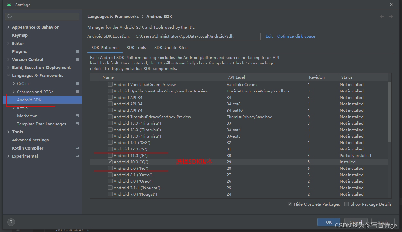Open Kotlin Compiler settings
Image resolution: width=402 pixels, height=232 pixels.
click(x=27, y=148)
